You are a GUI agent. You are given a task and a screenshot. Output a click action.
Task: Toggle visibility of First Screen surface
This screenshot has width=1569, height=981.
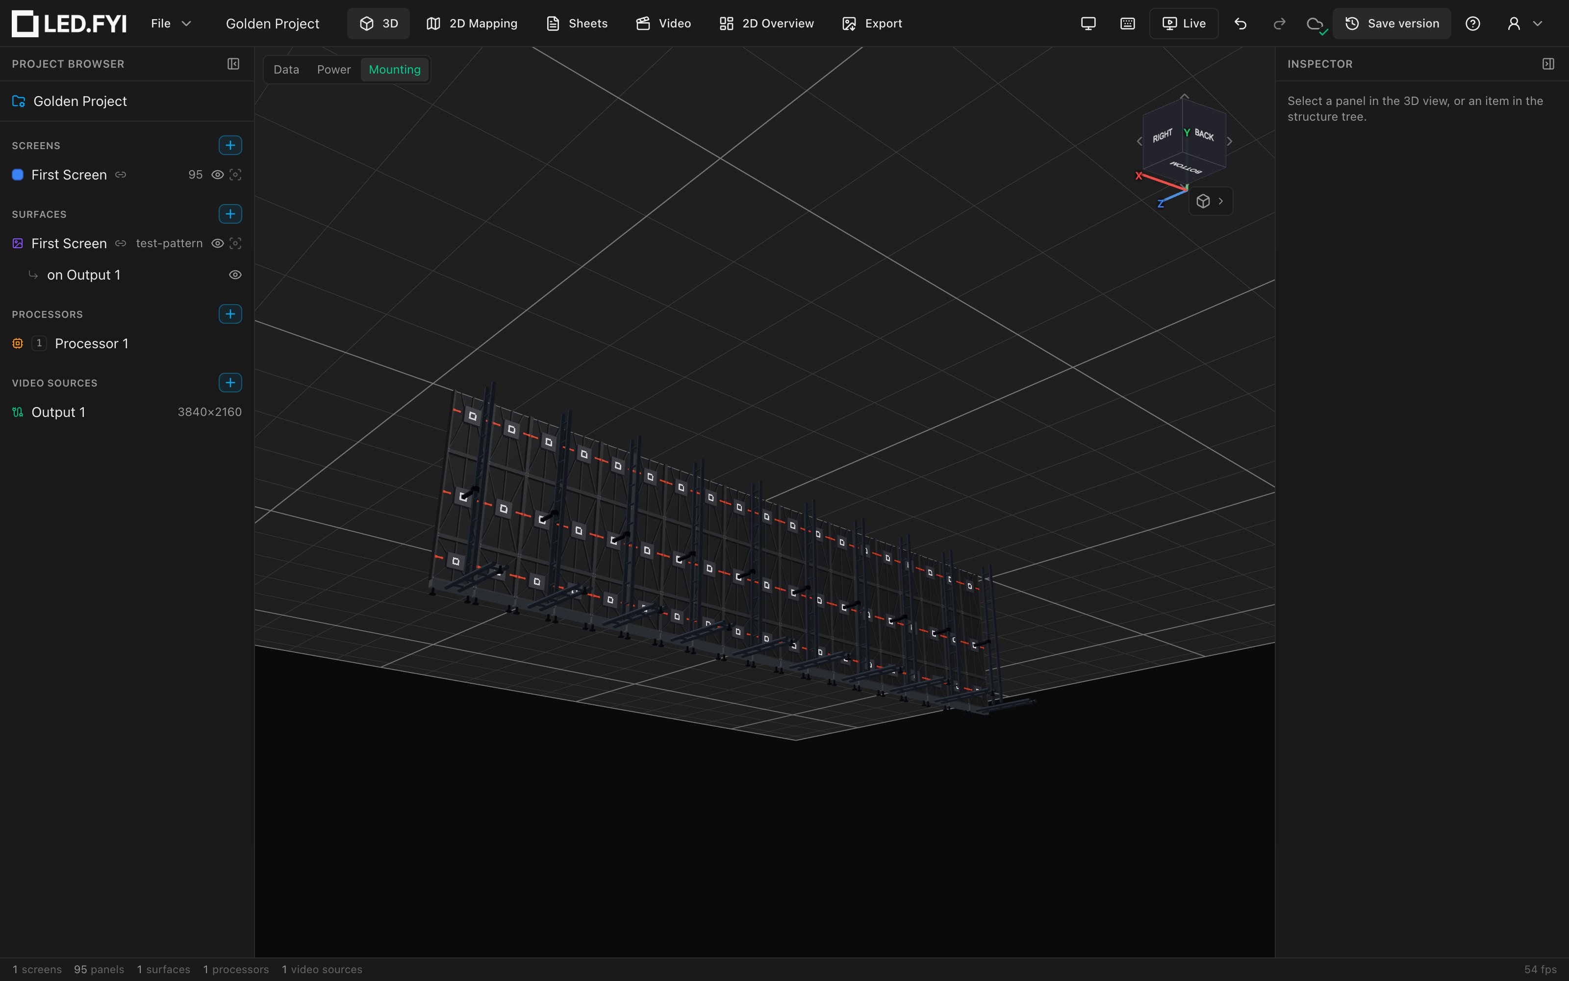pyautogui.click(x=218, y=243)
